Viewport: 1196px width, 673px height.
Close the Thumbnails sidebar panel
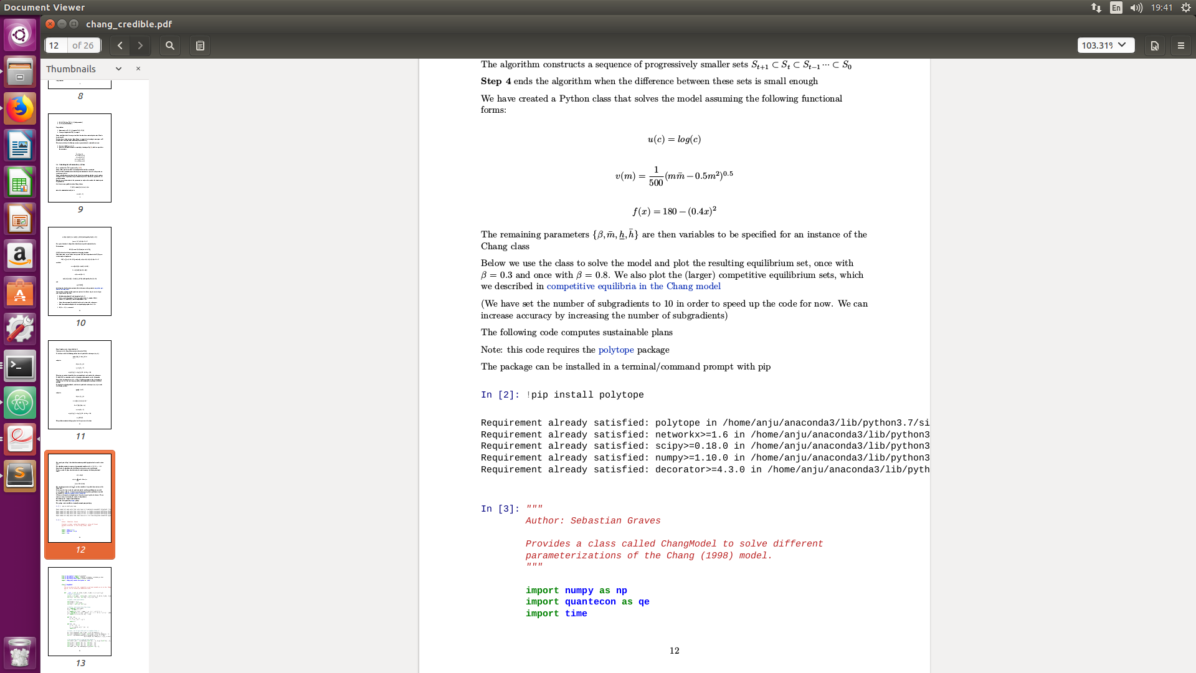pos(138,69)
